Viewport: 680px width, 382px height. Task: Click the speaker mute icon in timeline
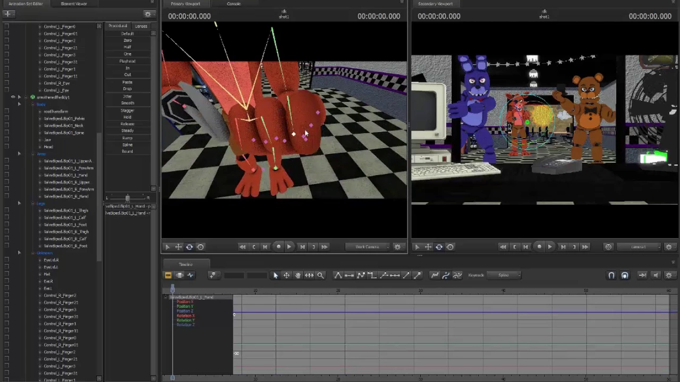(656, 275)
